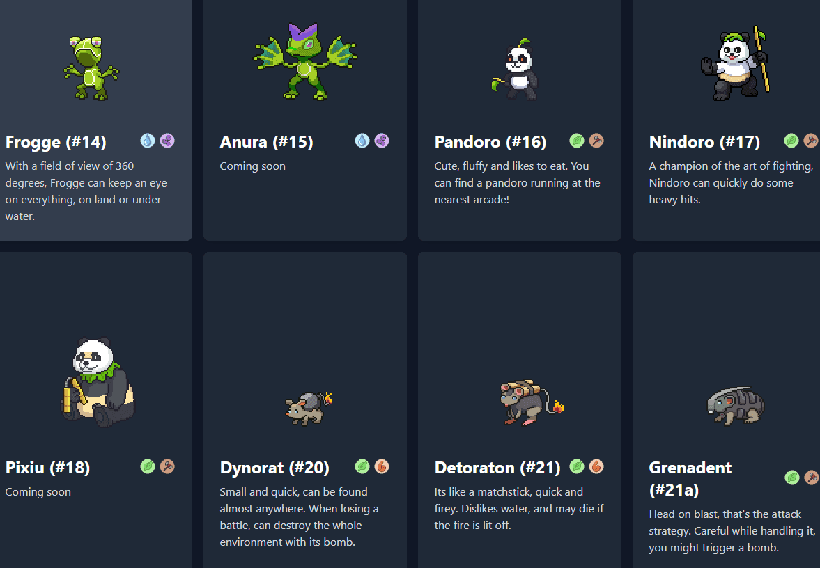The image size is (820, 568).
Task: Click the Frogge creature sprite
Action: [x=91, y=68]
